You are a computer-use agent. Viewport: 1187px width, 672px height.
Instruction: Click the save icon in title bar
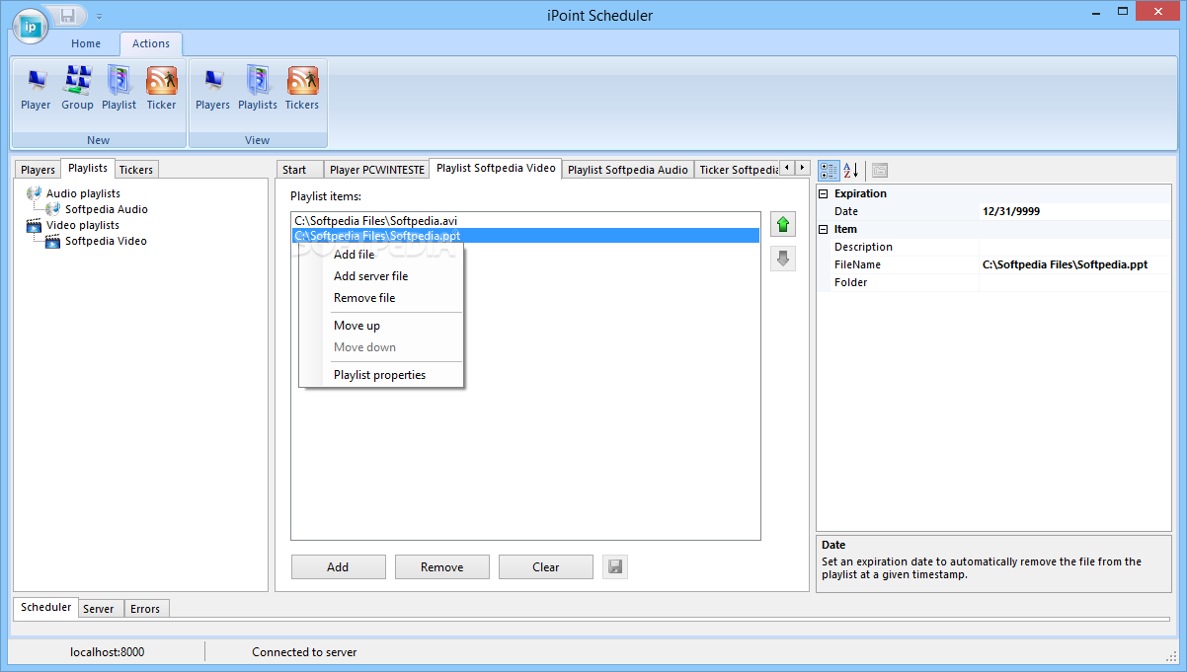point(68,15)
